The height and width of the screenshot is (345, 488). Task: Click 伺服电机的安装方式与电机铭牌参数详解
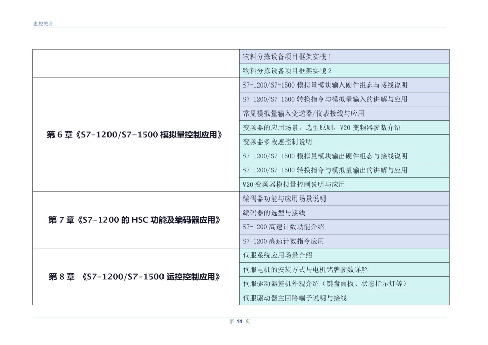tap(344, 270)
